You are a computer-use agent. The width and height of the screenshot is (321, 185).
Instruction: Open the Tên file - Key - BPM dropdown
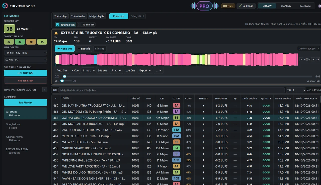(x=26, y=53)
